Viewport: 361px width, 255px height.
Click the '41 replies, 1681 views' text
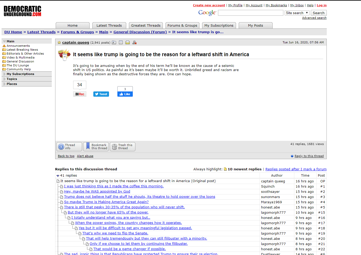coord(307,144)
